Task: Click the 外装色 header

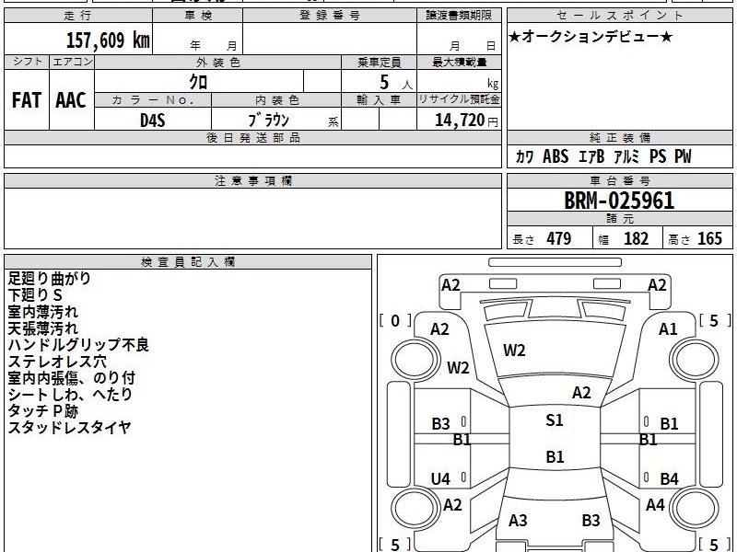Action: (217, 62)
